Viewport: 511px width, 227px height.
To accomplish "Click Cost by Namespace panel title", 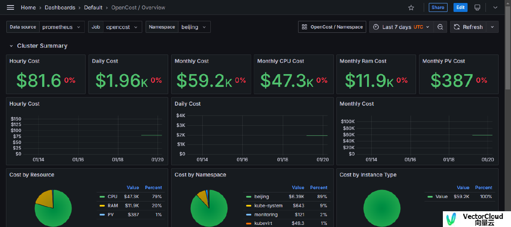I will tap(200, 175).
